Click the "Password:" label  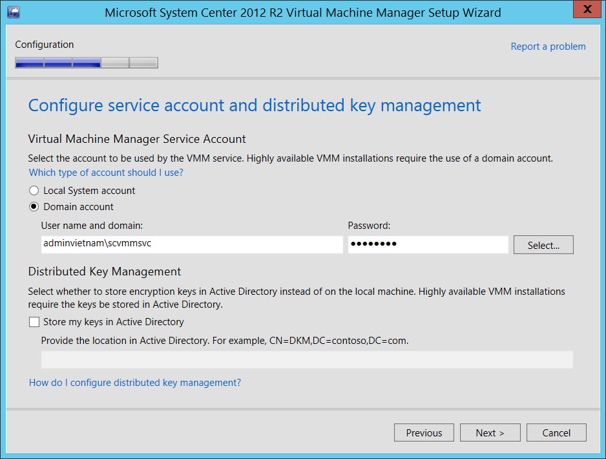[369, 226]
